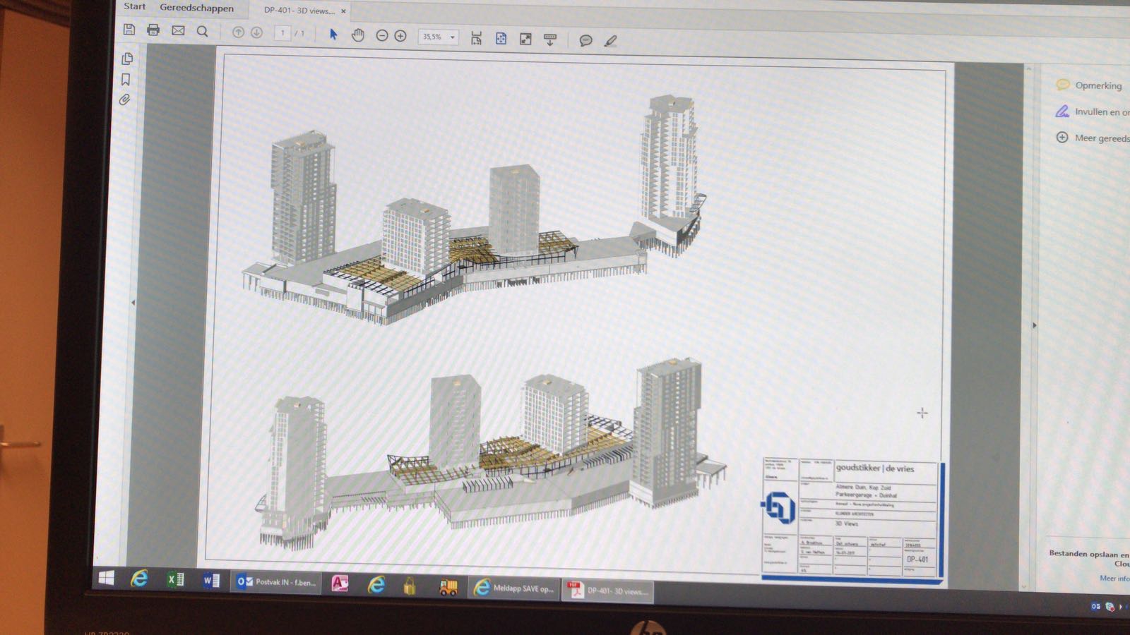Open Access from the taskbar
The image size is (1130, 635).
(x=340, y=584)
